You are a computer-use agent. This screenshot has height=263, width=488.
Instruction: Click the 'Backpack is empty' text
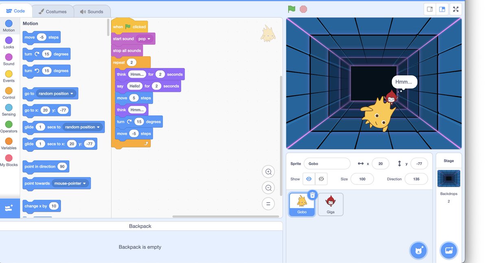click(140, 247)
